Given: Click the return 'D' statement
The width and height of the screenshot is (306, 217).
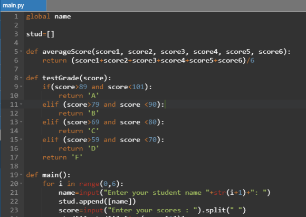Looking at the screenshot, I should [79, 148].
